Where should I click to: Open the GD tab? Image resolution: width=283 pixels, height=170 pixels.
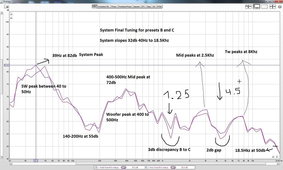[x=154, y=7]
